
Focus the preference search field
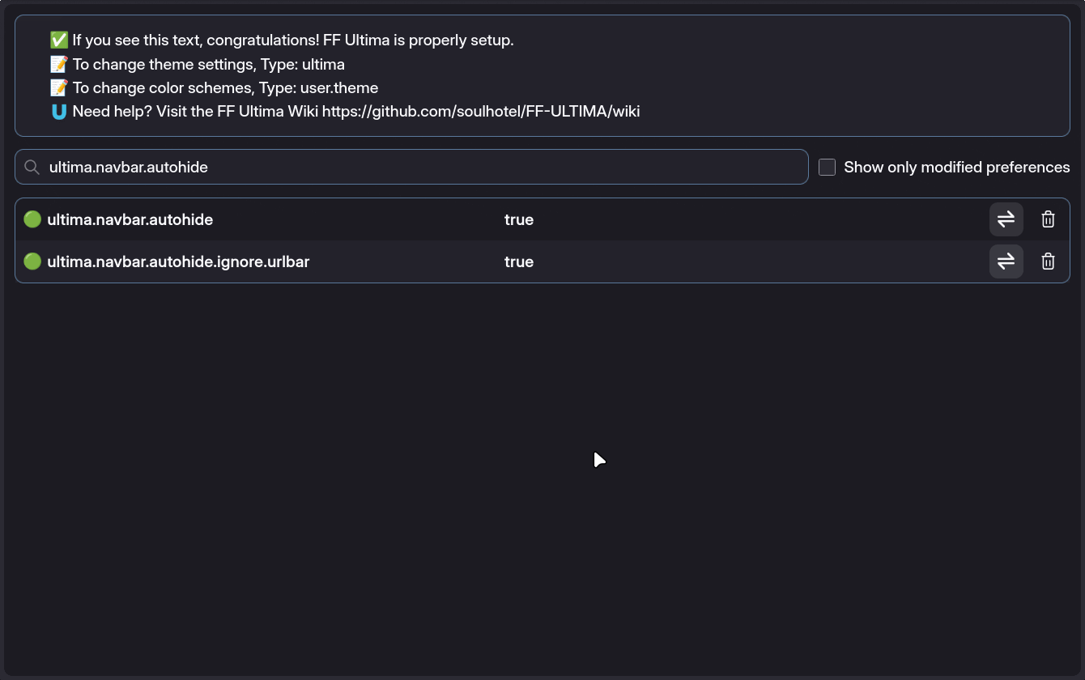point(421,167)
